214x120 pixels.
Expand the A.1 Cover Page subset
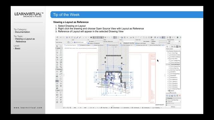[168, 53]
